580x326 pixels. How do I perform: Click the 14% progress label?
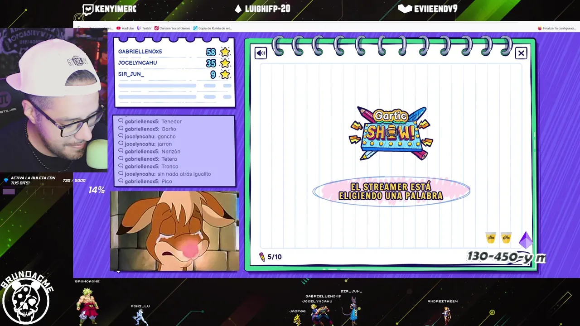(97, 190)
